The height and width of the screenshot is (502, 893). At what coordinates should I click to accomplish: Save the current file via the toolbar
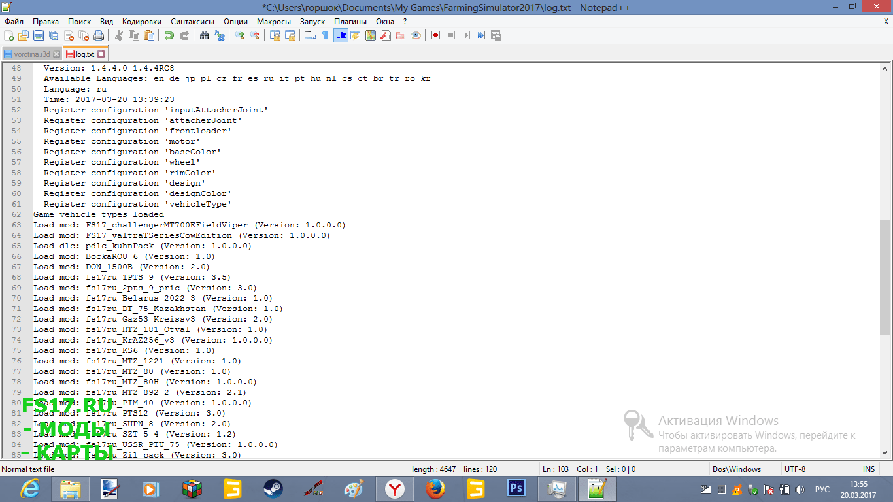pos(39,35)
